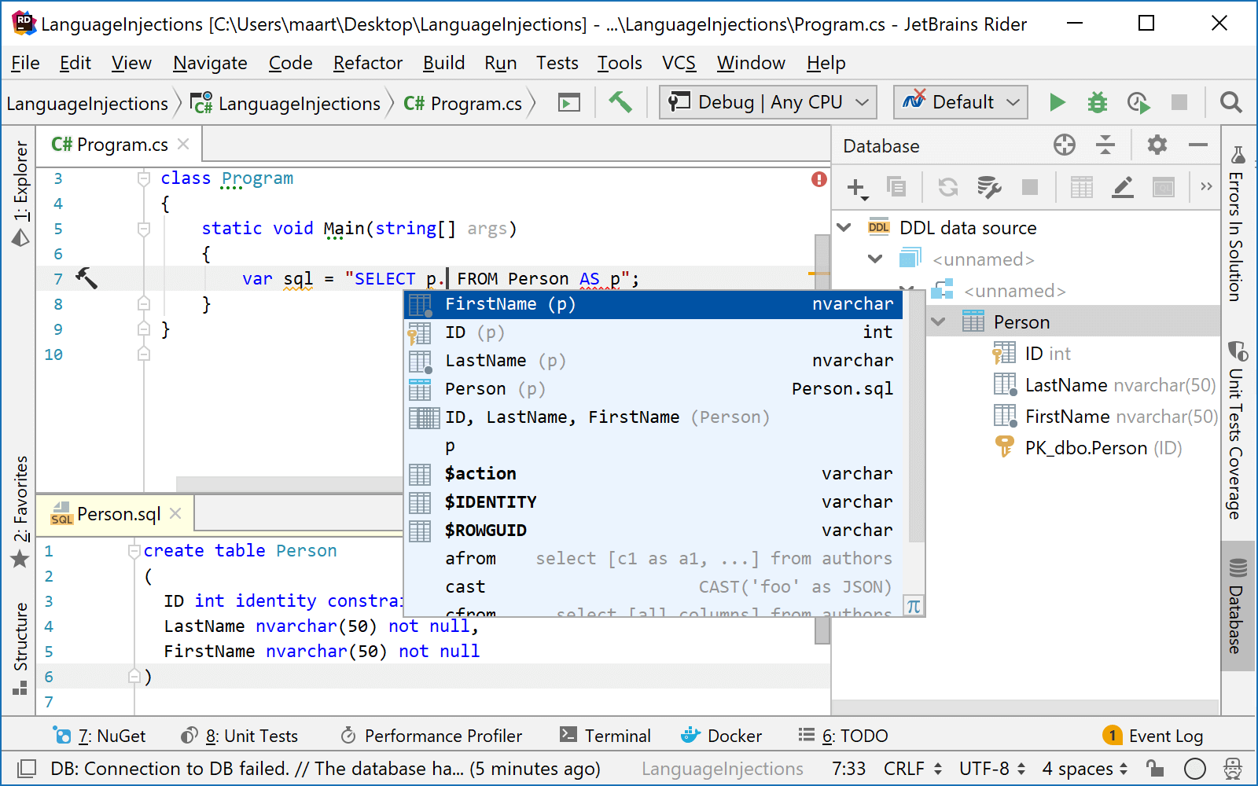Viewport: 1258px width, 786px height.
Task: Add a new data source with the plus icon
Action: (x=857, y=187)
